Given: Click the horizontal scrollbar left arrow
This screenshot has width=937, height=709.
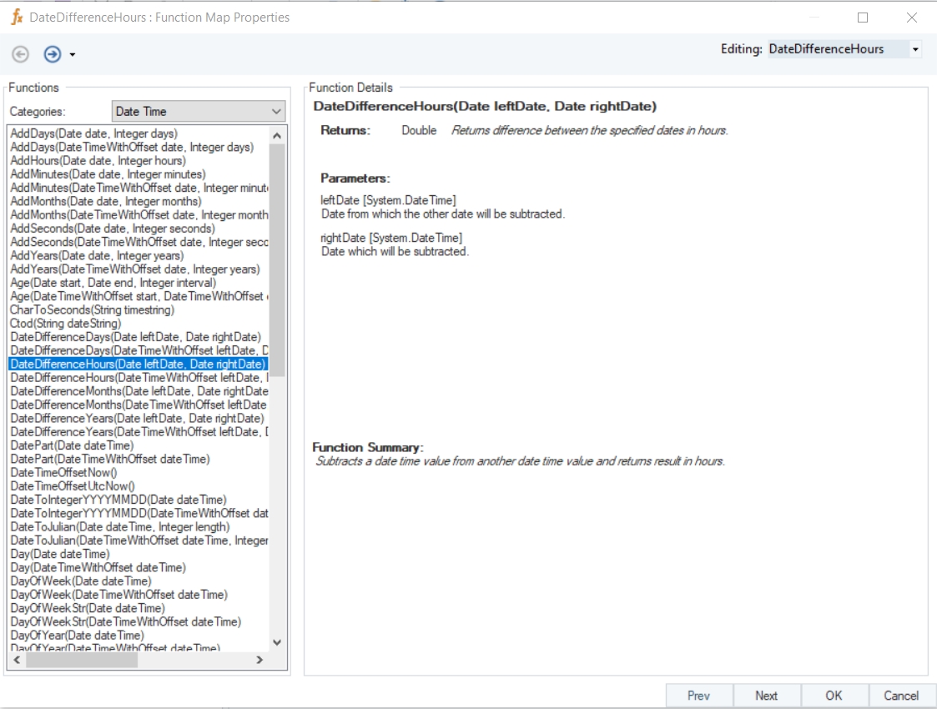Looking at the screenshot, I should pos(17,660).
